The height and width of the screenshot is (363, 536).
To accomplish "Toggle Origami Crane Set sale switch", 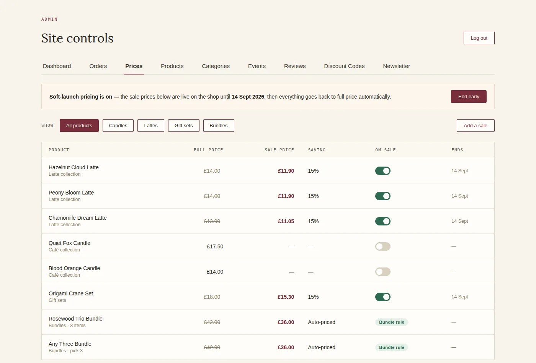I will tap(382, 297).
